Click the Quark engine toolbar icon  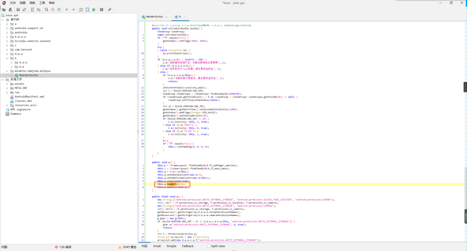[x=87, y=10]
